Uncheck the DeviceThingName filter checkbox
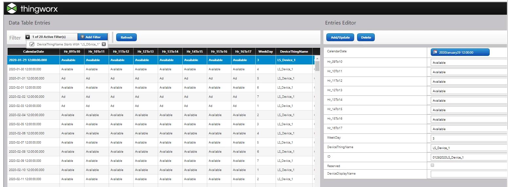Viewport: 508px width, 187px height. click(32, 44)
